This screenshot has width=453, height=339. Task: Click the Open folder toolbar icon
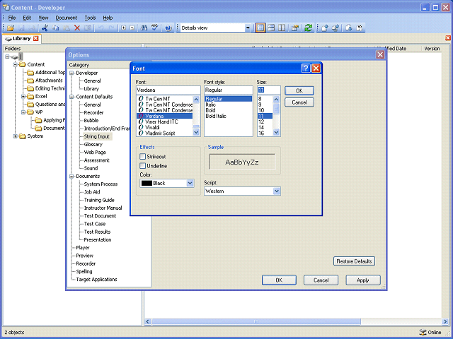[11, 28]
